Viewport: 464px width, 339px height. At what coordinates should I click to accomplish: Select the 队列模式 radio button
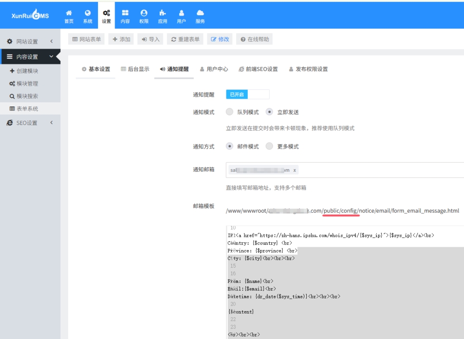coord(229,112)
